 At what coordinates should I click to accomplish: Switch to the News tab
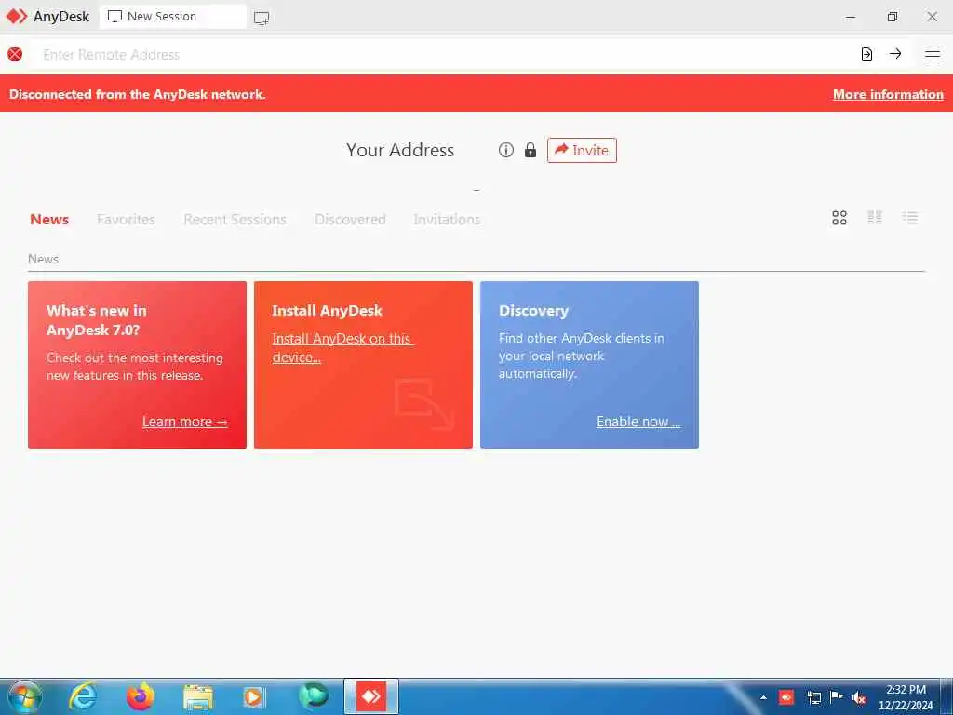[x=49, y=220]
